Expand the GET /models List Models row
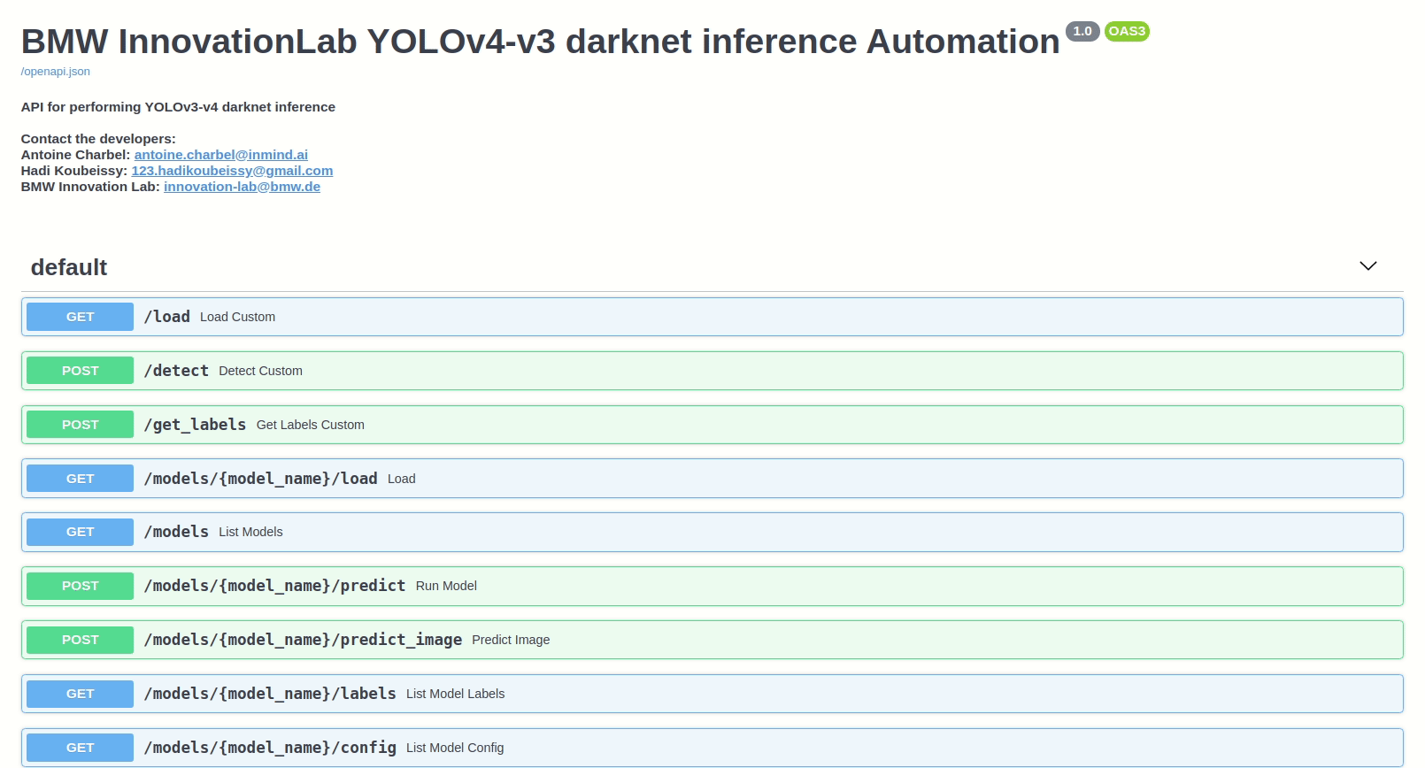Image resolution: width=1425 pixels, height=768 pixels. pos(712,532)
